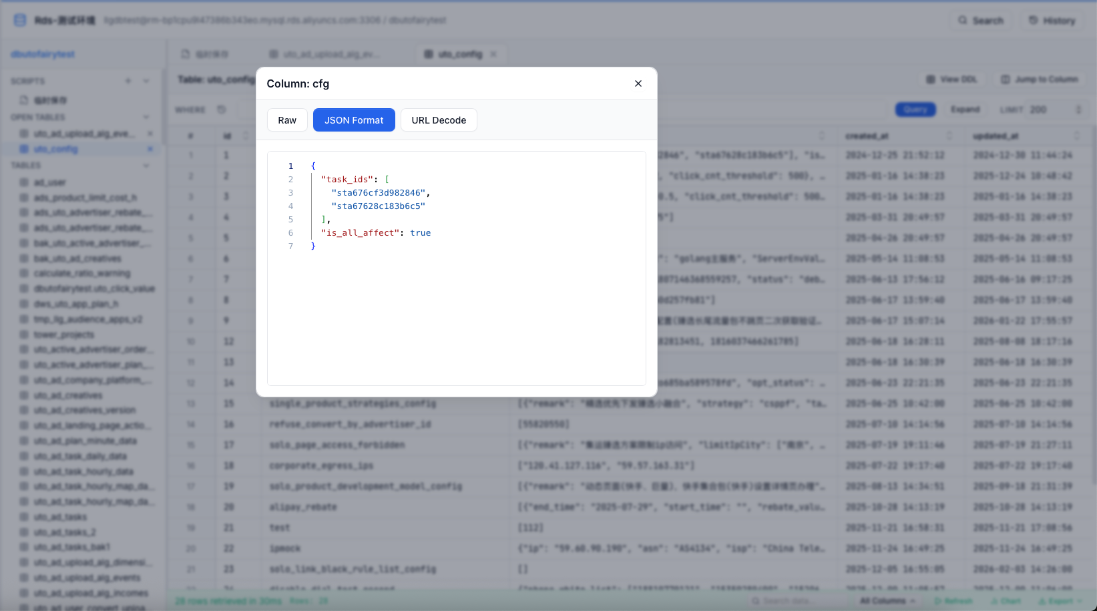The height and width of the screenshot is (611, 1097).
Task: Export the query results
Action: click(1062, 600)
